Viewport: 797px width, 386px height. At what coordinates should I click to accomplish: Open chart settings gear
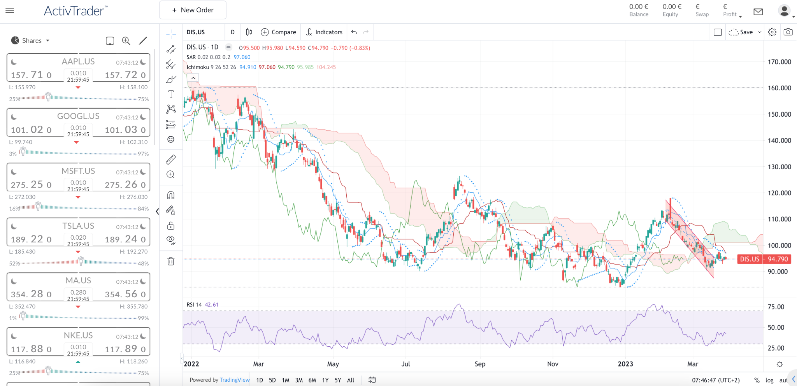tap(772, 32)
